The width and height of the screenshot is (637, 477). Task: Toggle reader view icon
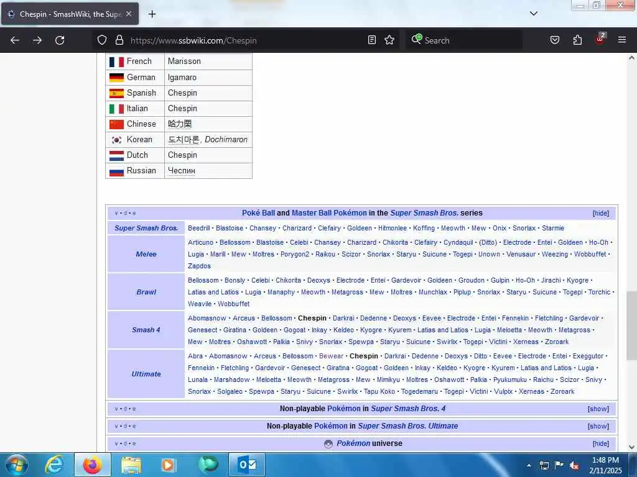[x=372, y=40]
